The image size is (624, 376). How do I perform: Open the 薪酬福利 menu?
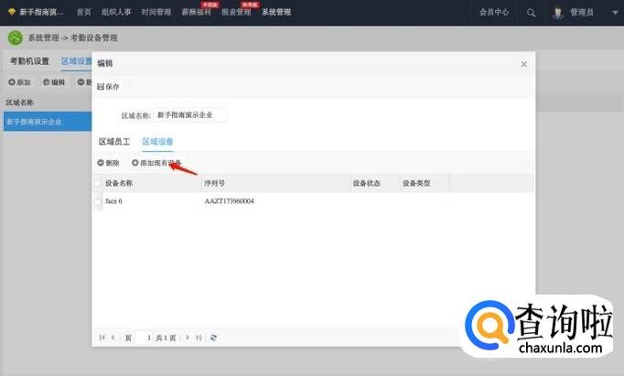pos(196,12)
